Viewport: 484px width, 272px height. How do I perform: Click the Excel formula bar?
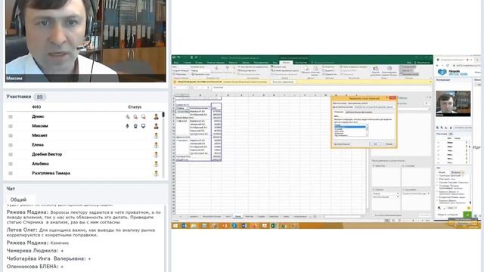321,88
